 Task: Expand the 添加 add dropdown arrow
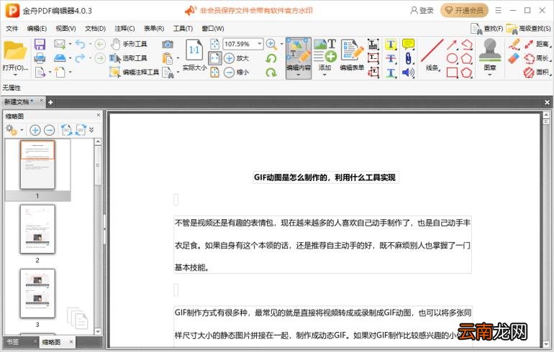pyautogui.click(x=324, y=75)
